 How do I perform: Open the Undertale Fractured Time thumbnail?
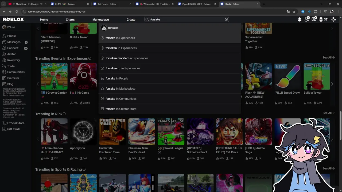[112, 132]
